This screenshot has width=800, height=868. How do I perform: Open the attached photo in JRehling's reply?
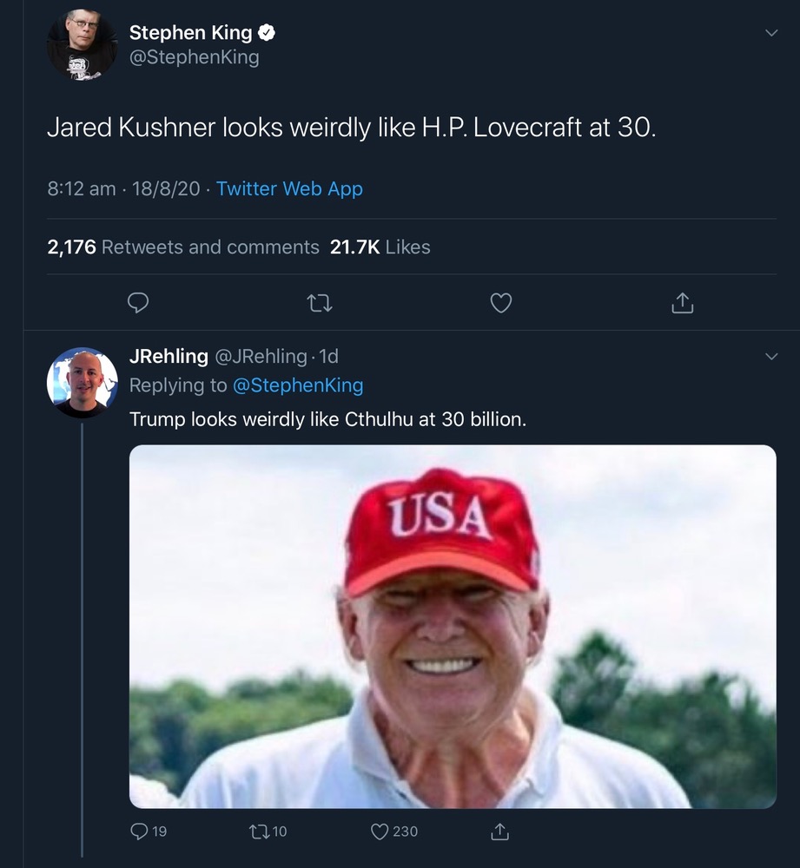(453, 627)
